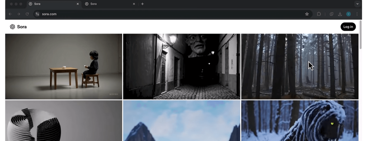367x141 pixels.
Task: Open the dark alley giant face video
Action: (x=182, y=66)
